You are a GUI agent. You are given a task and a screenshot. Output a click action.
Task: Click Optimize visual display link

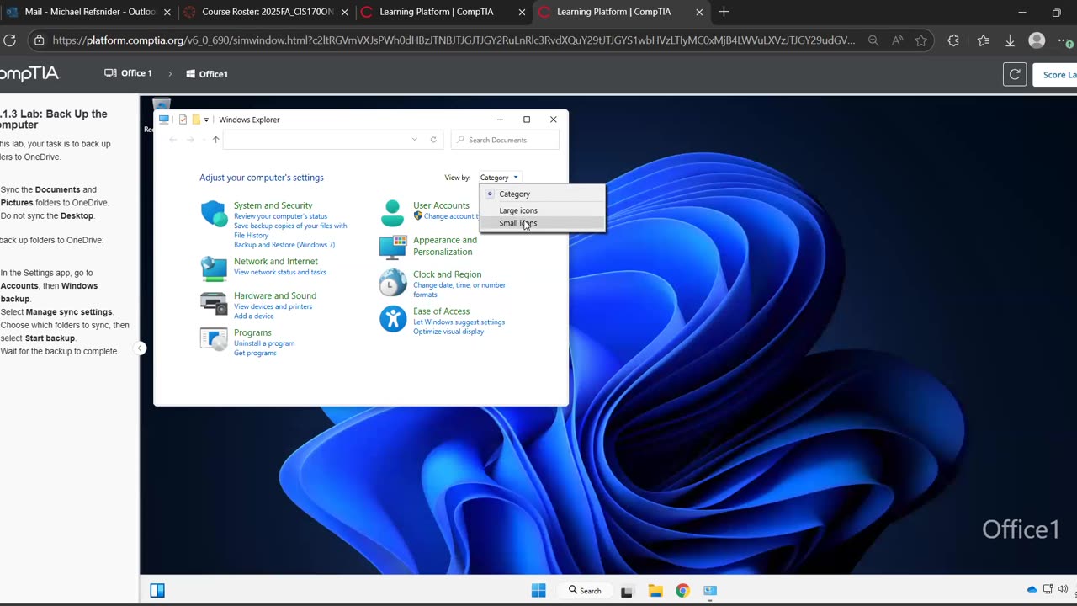[x=448, y=332]
